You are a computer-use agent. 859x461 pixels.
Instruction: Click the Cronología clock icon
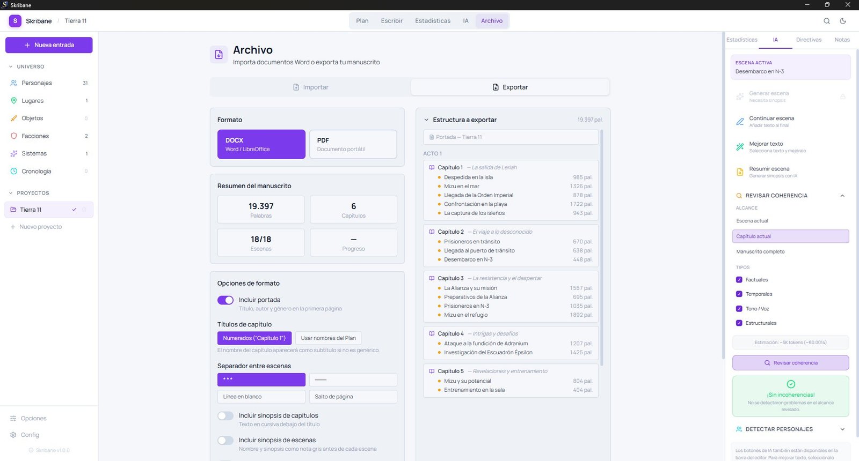pyautogui.click(x=14, y=172)
